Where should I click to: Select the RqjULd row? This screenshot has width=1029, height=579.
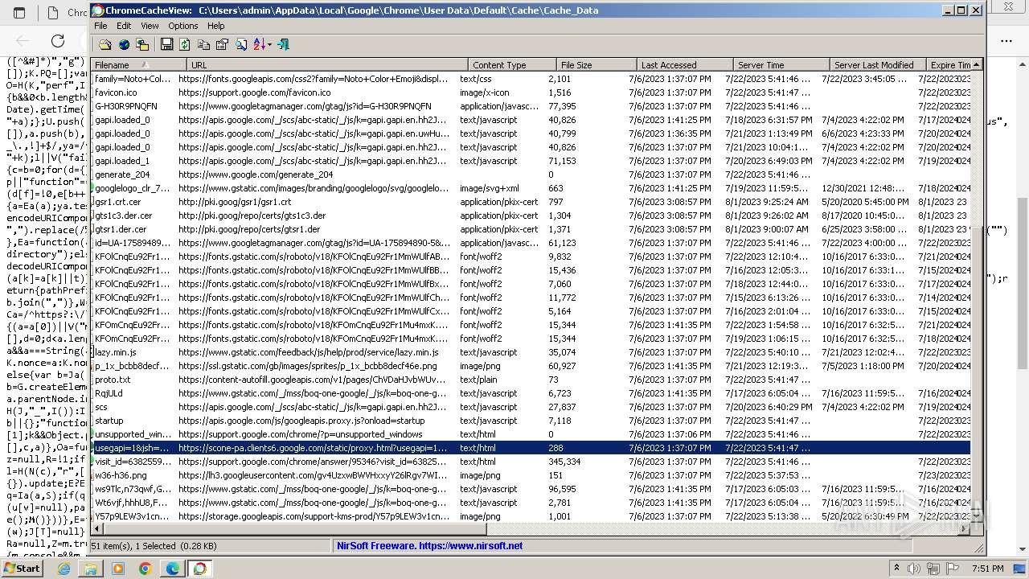click(x=531, y=393)
